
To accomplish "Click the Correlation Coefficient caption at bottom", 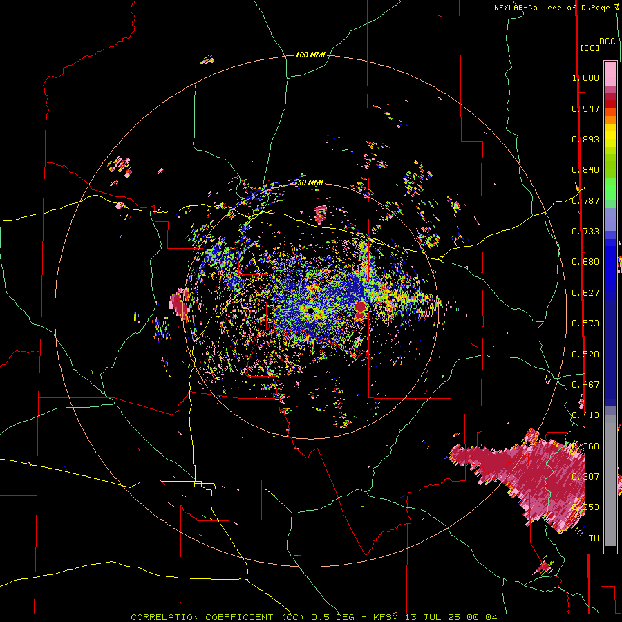I will pos(314,617).
